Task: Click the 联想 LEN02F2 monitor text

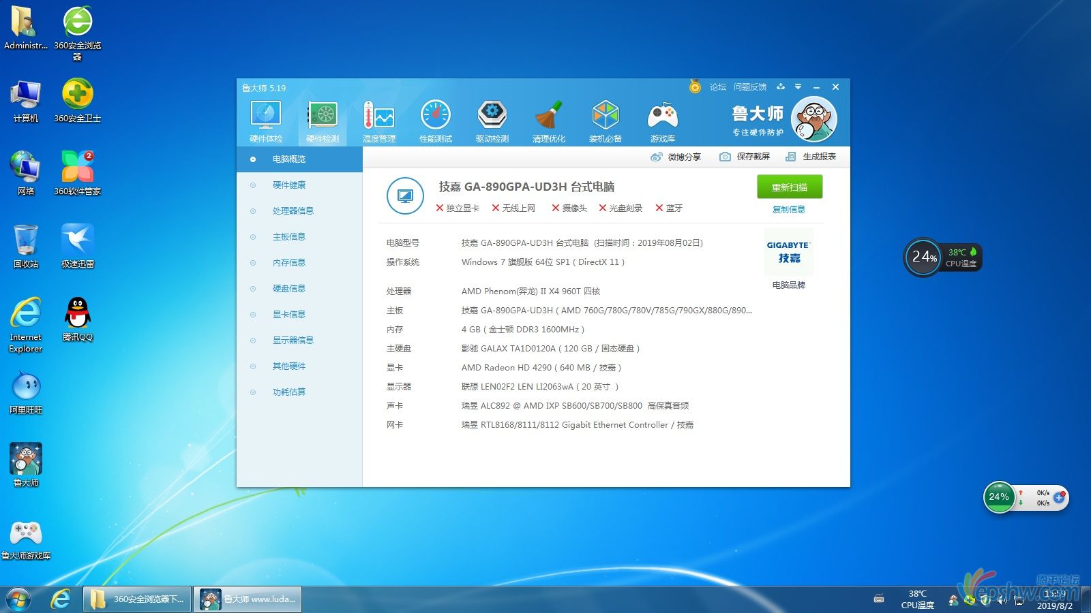Action: tap(540, 387)
